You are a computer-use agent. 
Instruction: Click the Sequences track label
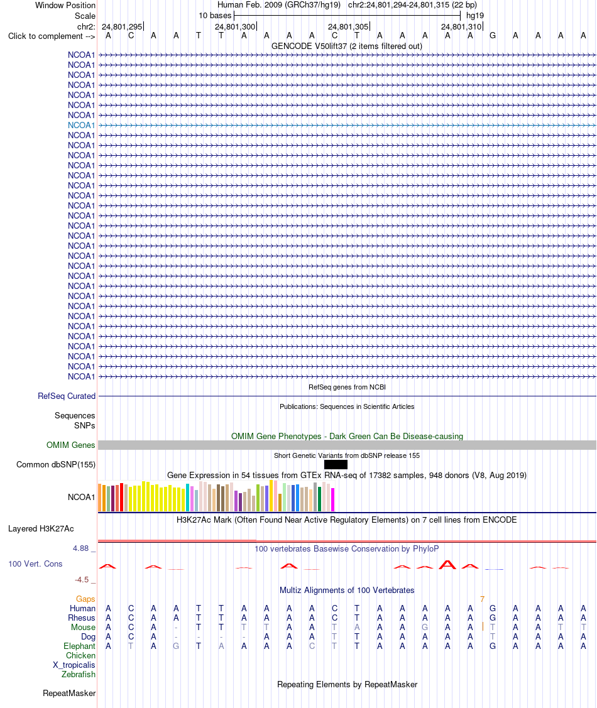(75, 415)
